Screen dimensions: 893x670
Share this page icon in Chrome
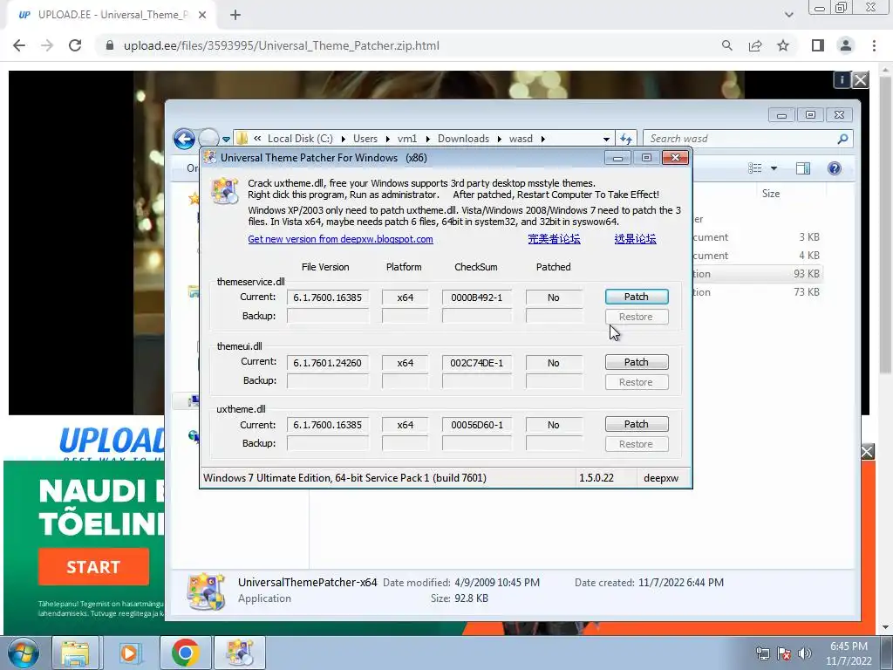755,45
